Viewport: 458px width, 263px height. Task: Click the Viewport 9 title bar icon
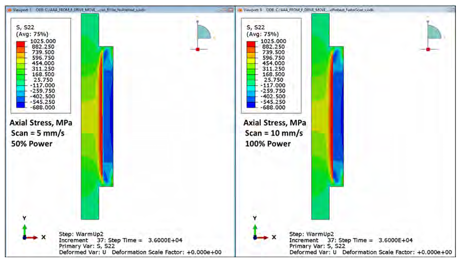click(240, 9)
